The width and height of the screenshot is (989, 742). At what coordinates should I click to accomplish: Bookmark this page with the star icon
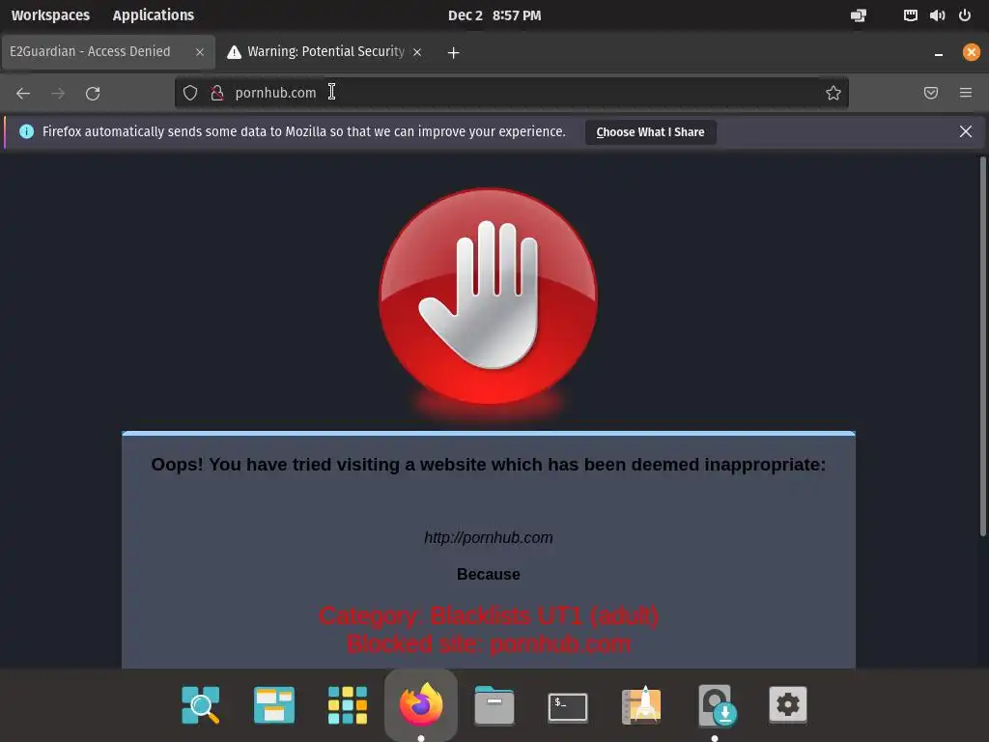coord(834,93)
